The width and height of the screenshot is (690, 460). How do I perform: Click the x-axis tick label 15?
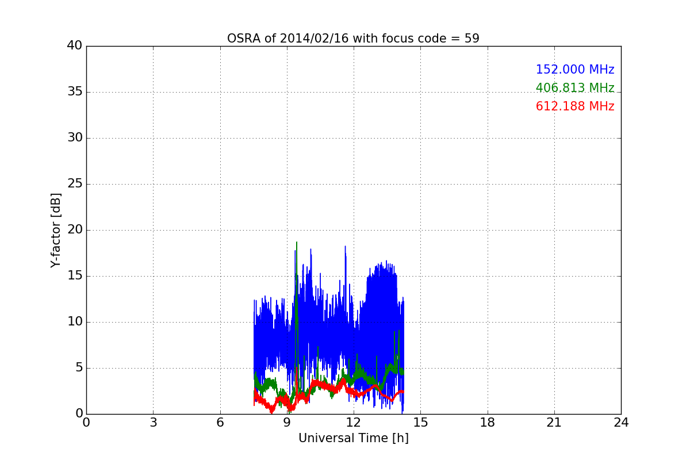[420, 423]
